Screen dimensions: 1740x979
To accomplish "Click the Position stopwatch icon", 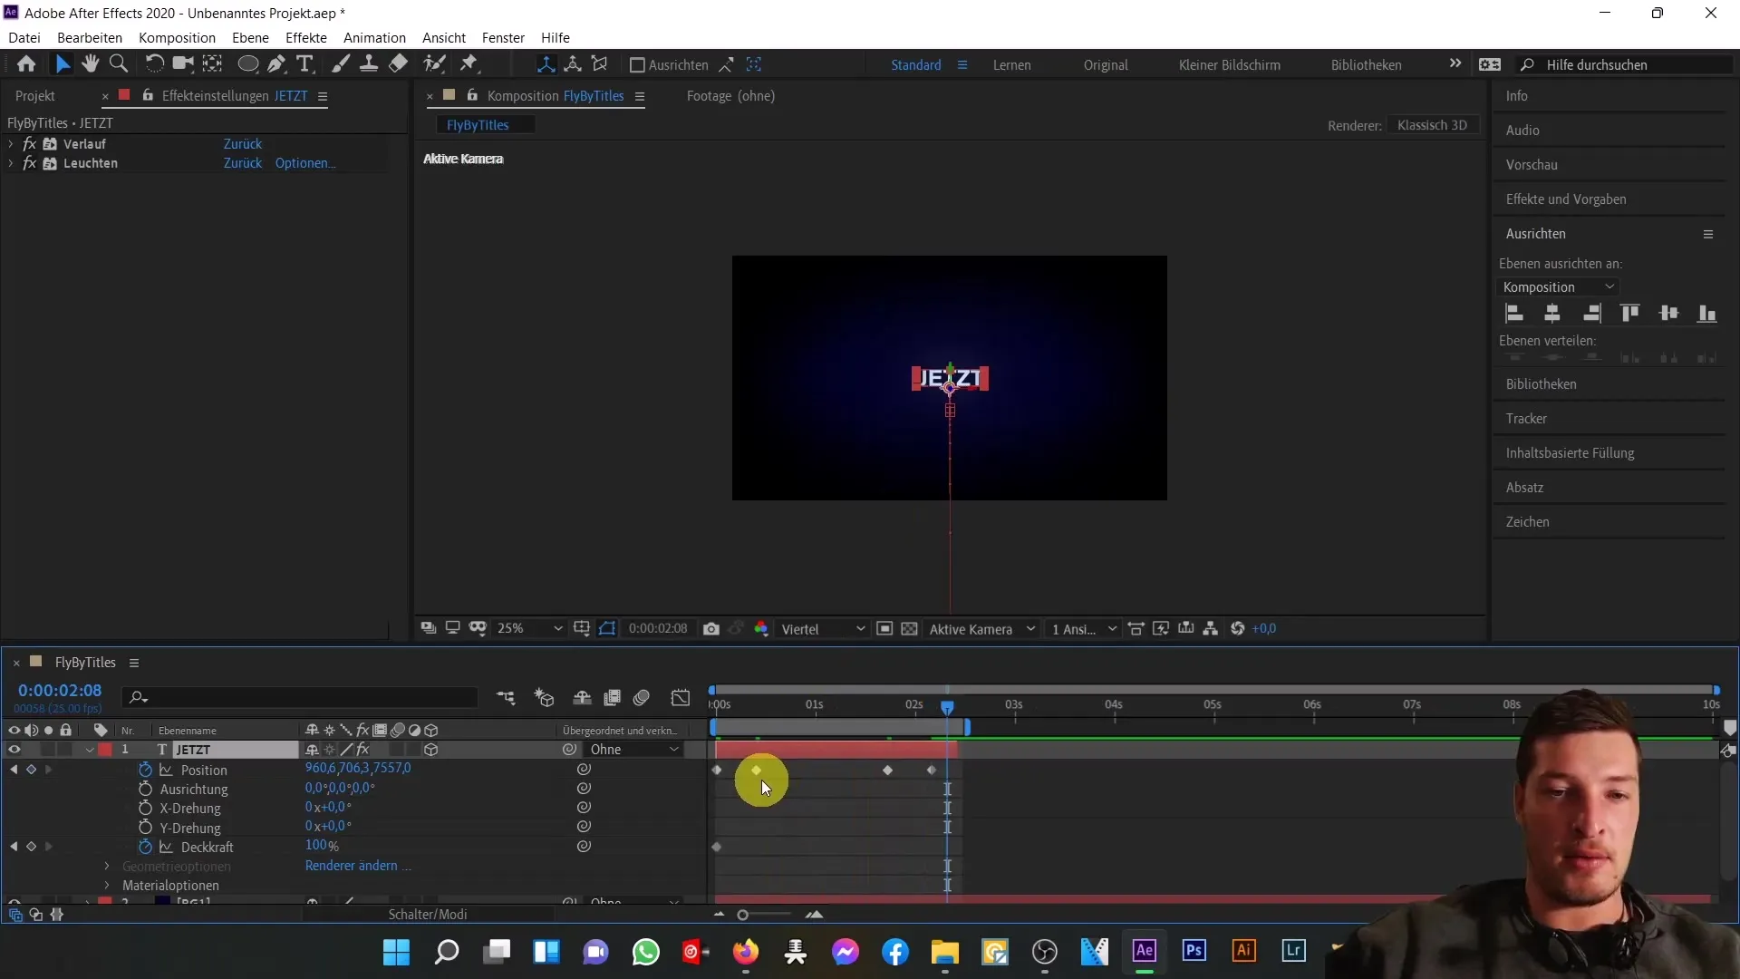I will (x=145, y=770).
